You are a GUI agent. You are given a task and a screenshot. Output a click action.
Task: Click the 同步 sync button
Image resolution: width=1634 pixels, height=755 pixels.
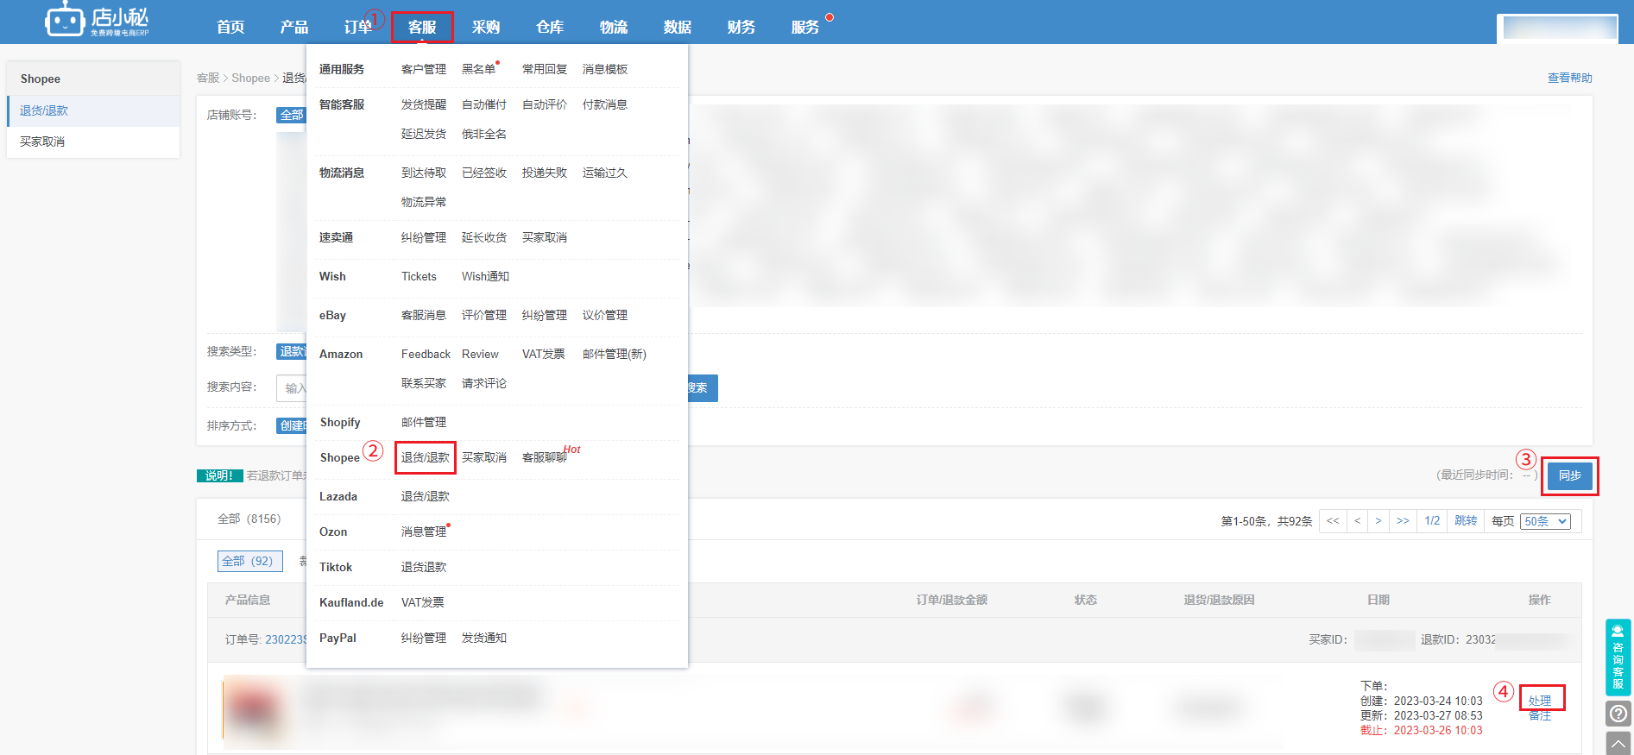[x=1569, y=475]
